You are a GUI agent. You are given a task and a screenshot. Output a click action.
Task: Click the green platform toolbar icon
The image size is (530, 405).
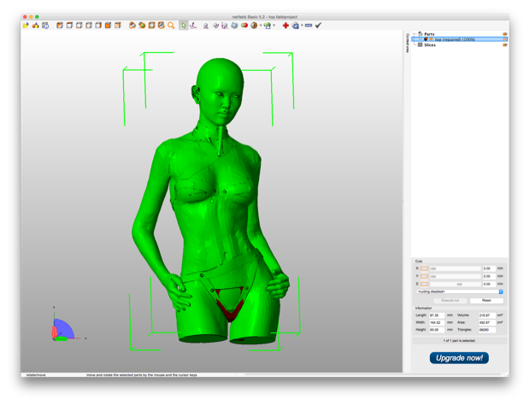pyautogui.click(x=268, y=26)
